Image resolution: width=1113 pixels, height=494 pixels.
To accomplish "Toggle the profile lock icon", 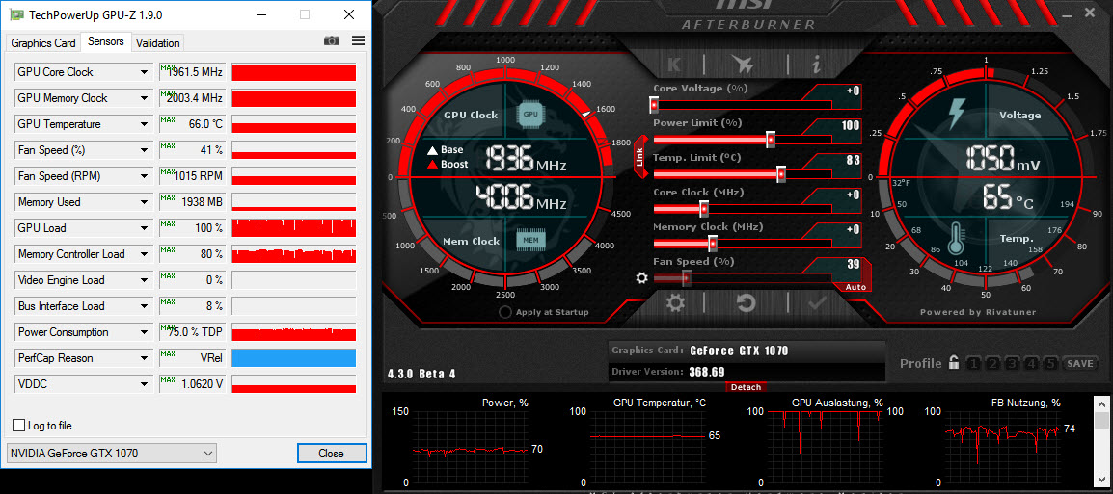I will pyautogui.click(x=954, y=363).
